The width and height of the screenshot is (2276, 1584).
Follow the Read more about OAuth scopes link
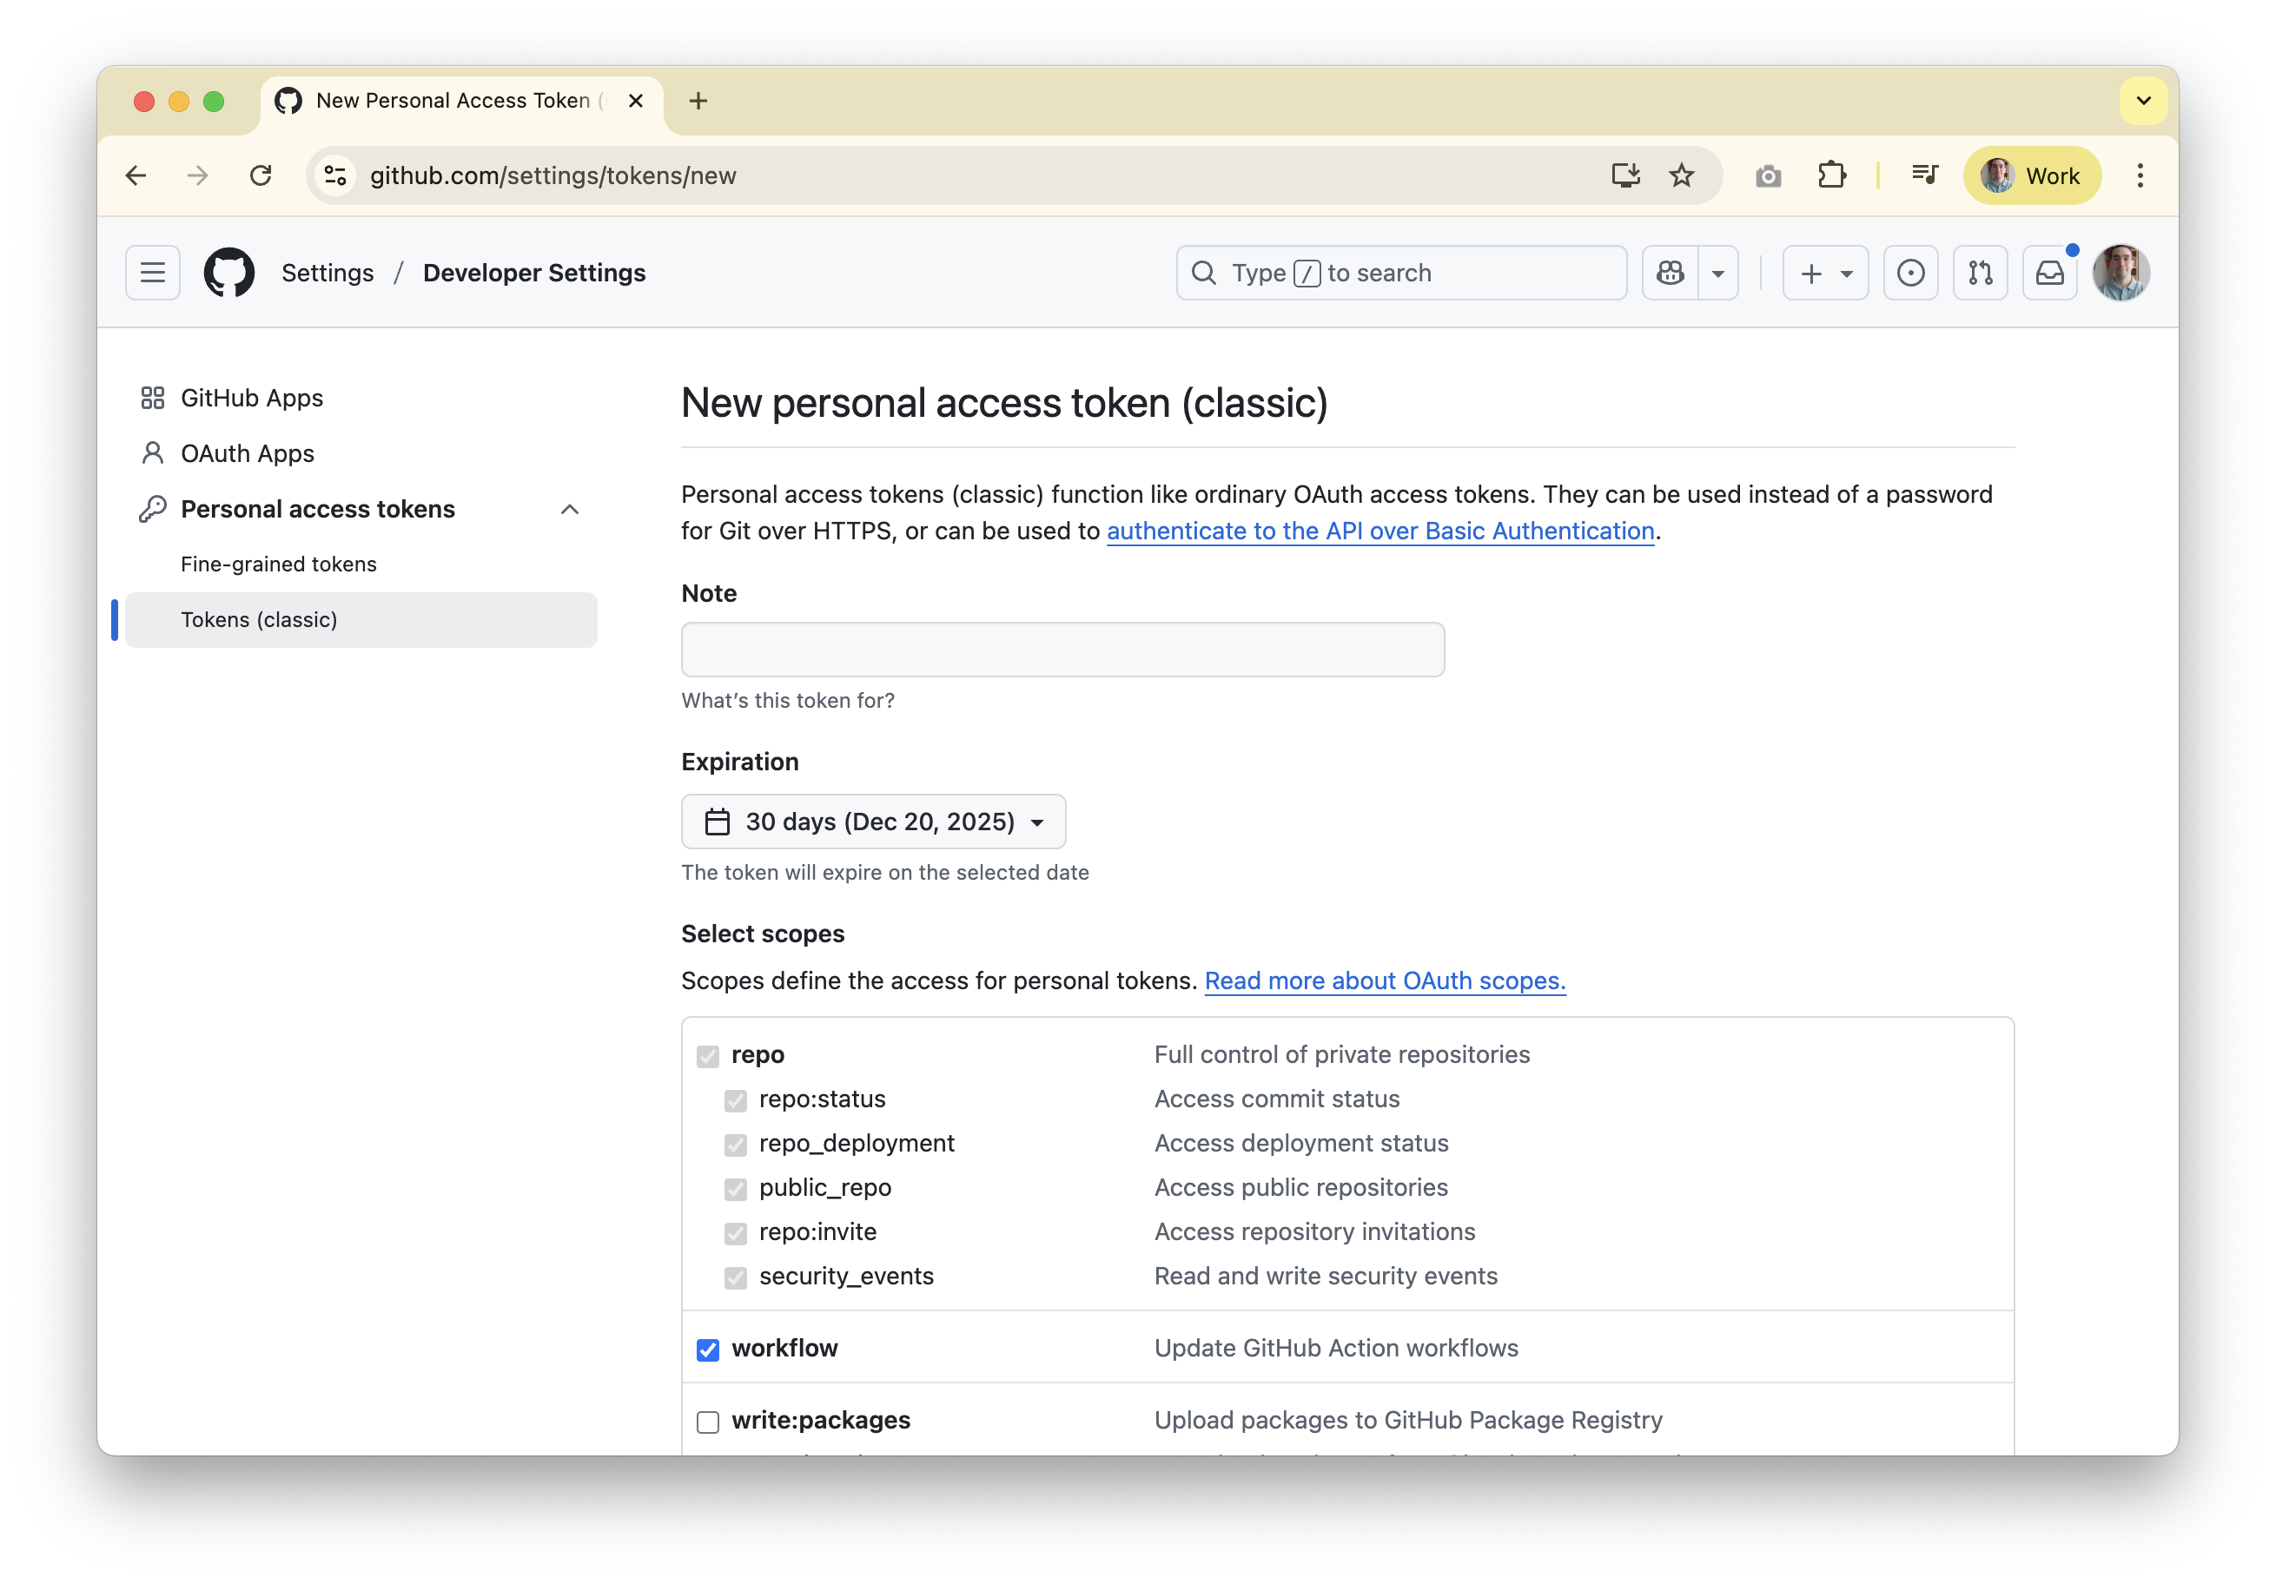click(x=1384, y=980)
